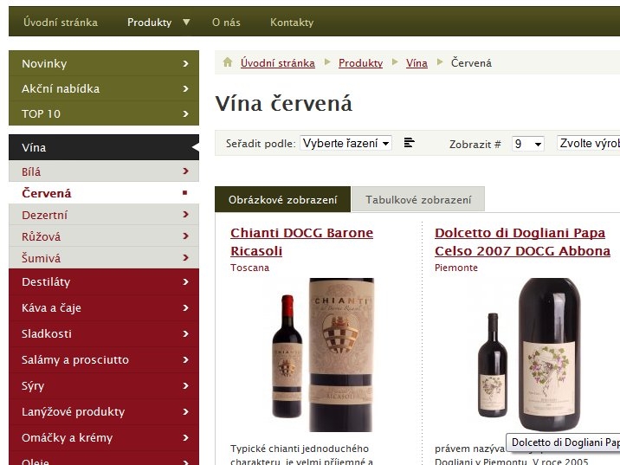Viewport: 620px width, 465px height.
Task: Click the home icon in the breadcrumb
Action: tap(228, 62)
